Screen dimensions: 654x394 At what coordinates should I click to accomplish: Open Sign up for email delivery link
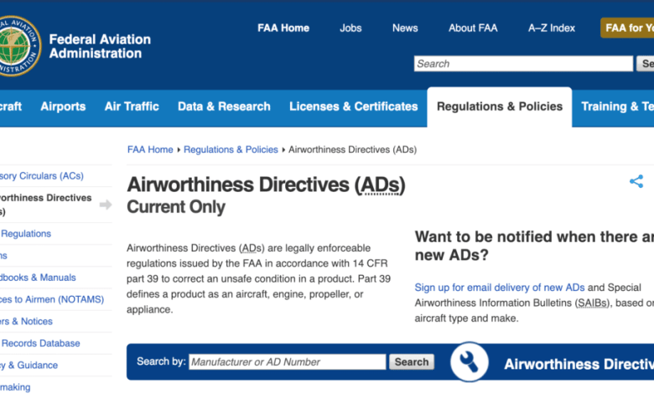[x=500, y=288]
